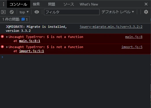Close the DevTools drawer with the X
This screenshot has width=151, height=108.
[146, 4]
